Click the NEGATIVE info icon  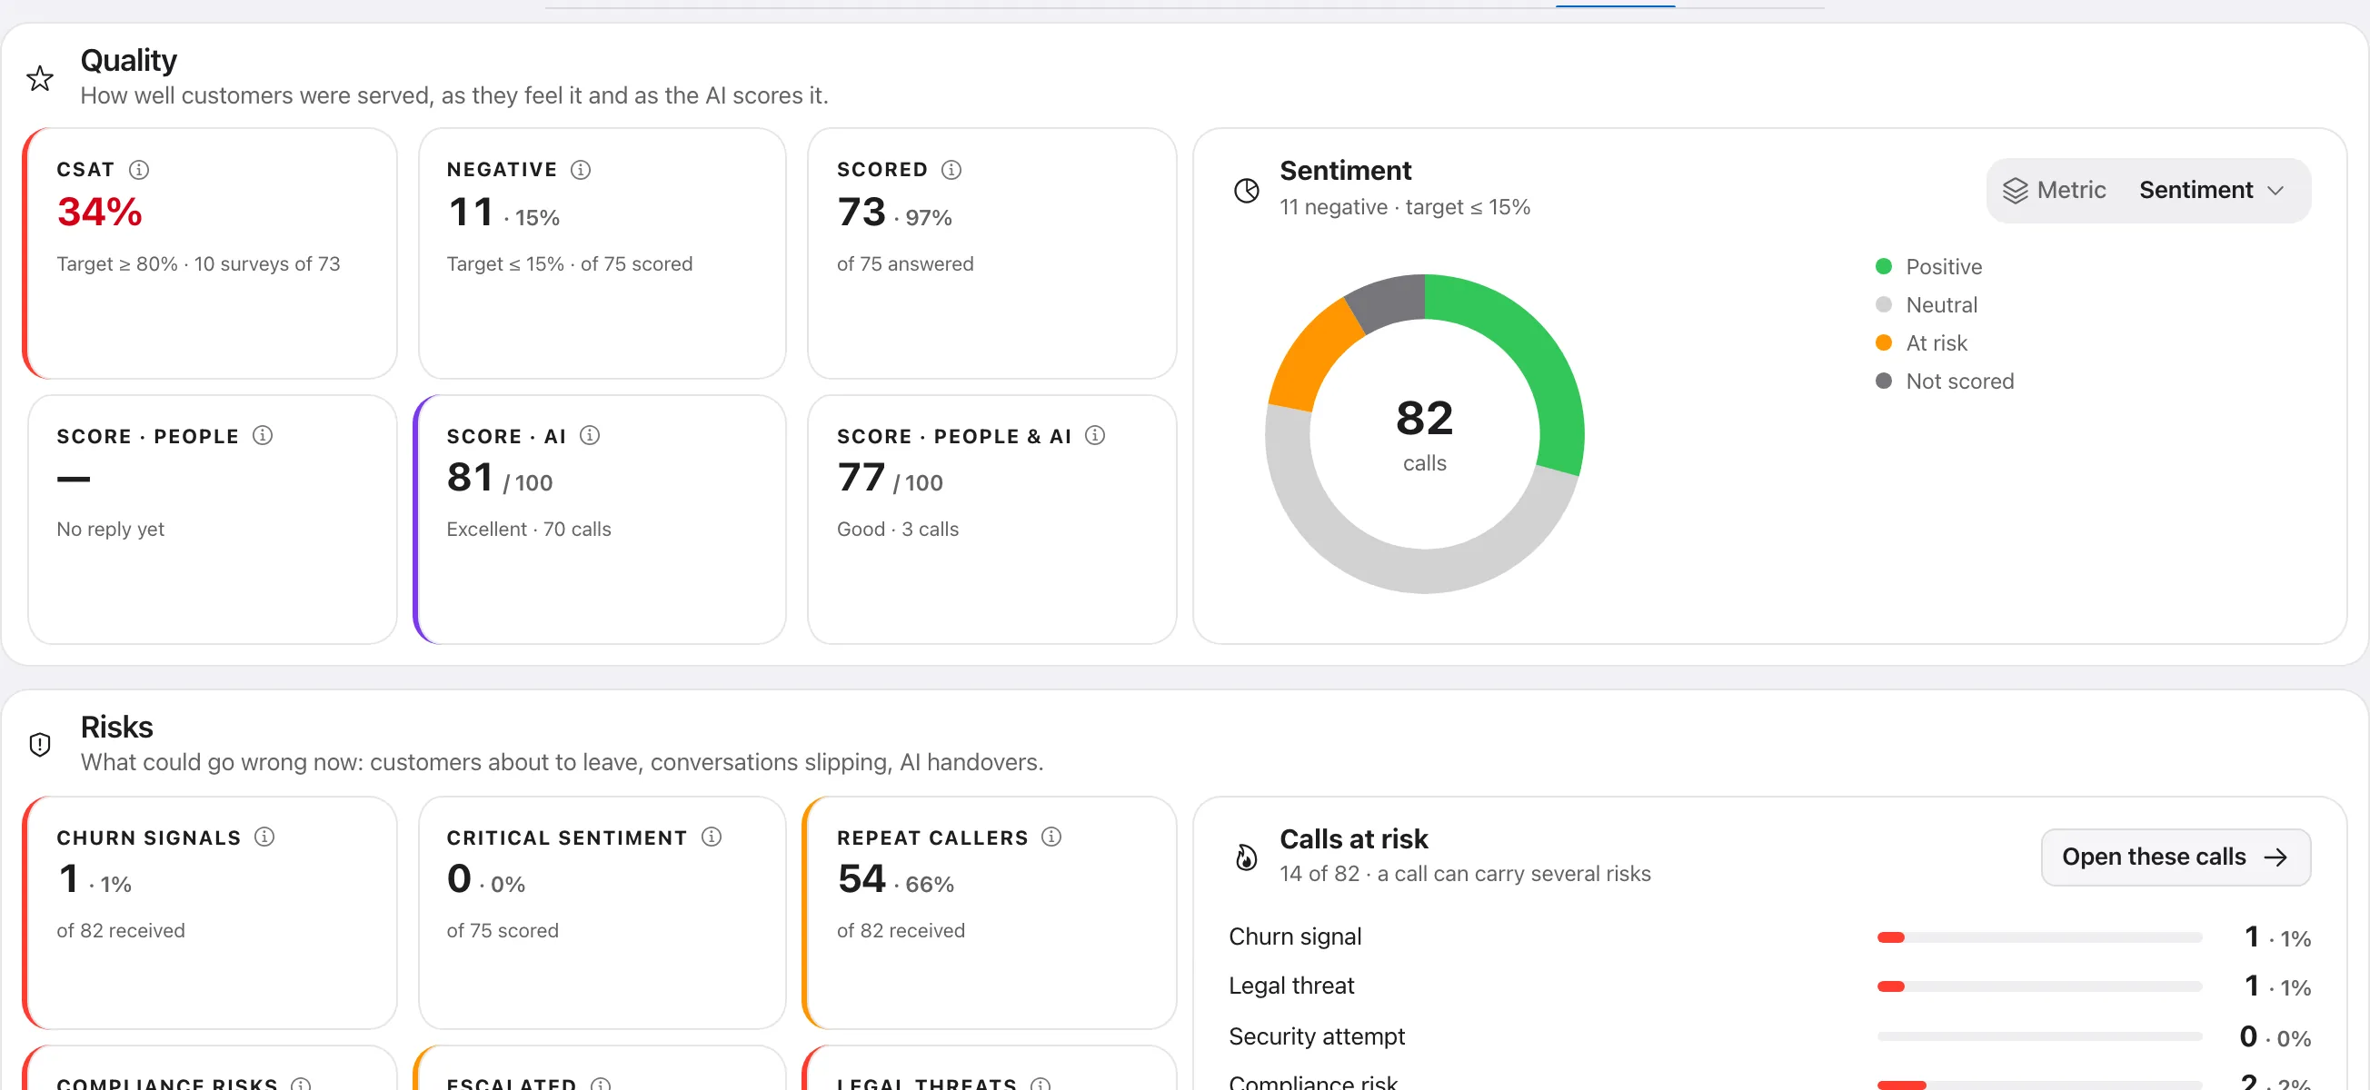(581, 169)
